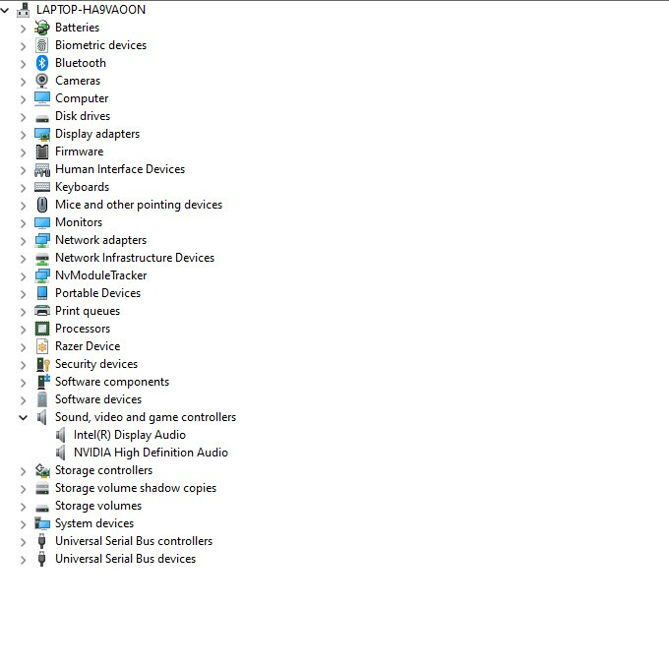Select the Disk drives label
Screen dimensions: 669x668
(x=83, y=116)
